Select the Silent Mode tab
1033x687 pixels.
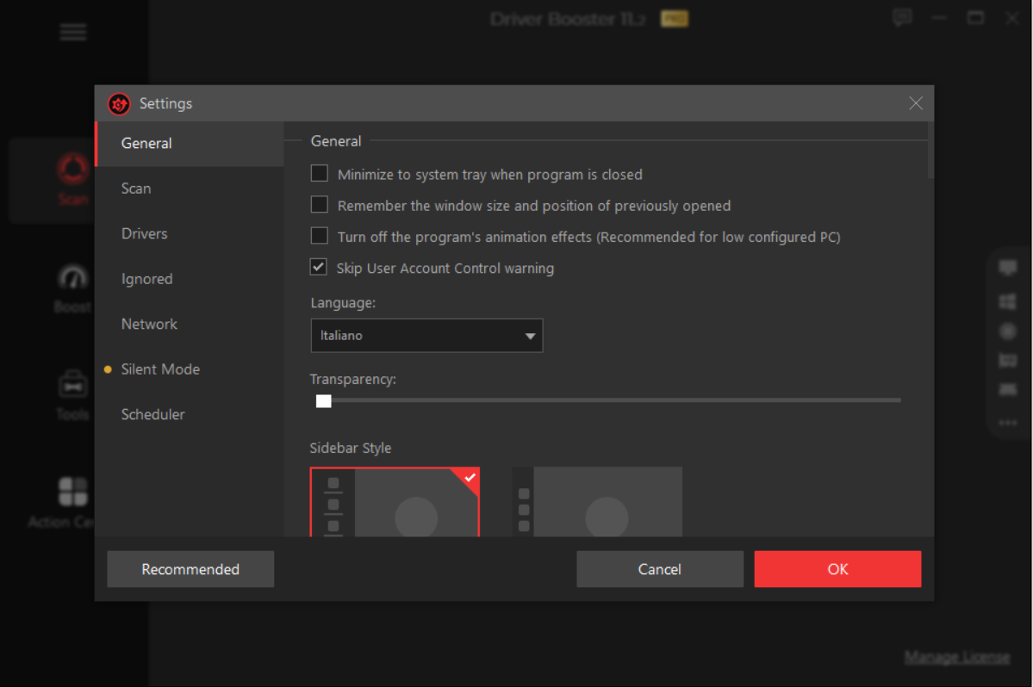(190, 369)
